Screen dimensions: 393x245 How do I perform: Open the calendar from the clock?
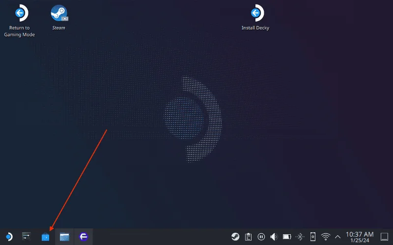[360, 237]
